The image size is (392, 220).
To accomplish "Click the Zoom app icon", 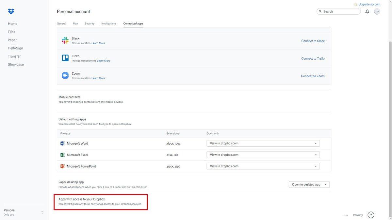I will pyautogui.click(x=65, y=76).
